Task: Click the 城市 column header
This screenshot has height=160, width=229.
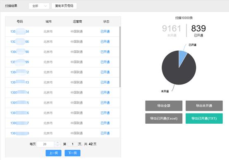Action: pos(48,21)
